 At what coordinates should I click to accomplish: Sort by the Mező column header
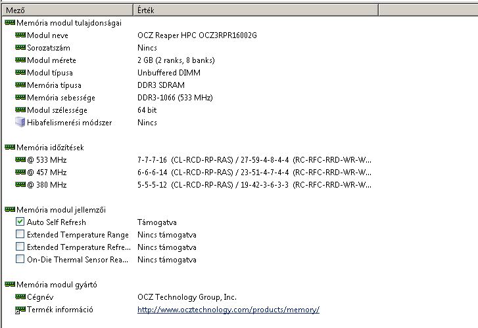67,10
